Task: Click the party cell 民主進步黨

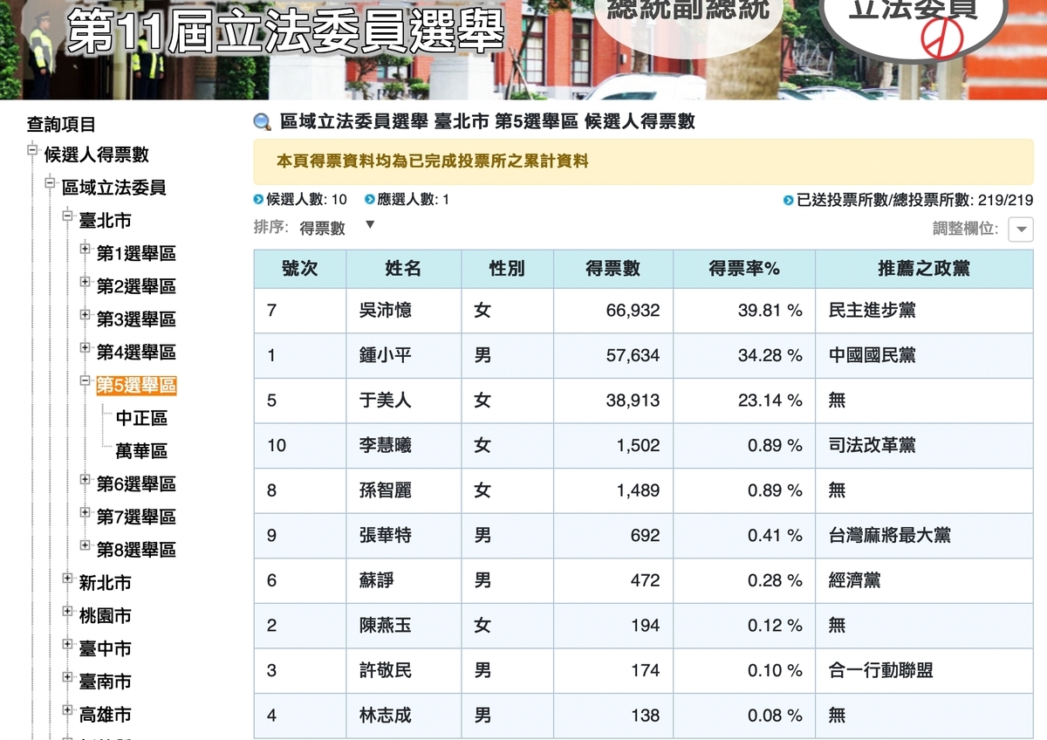Action: 872,311
